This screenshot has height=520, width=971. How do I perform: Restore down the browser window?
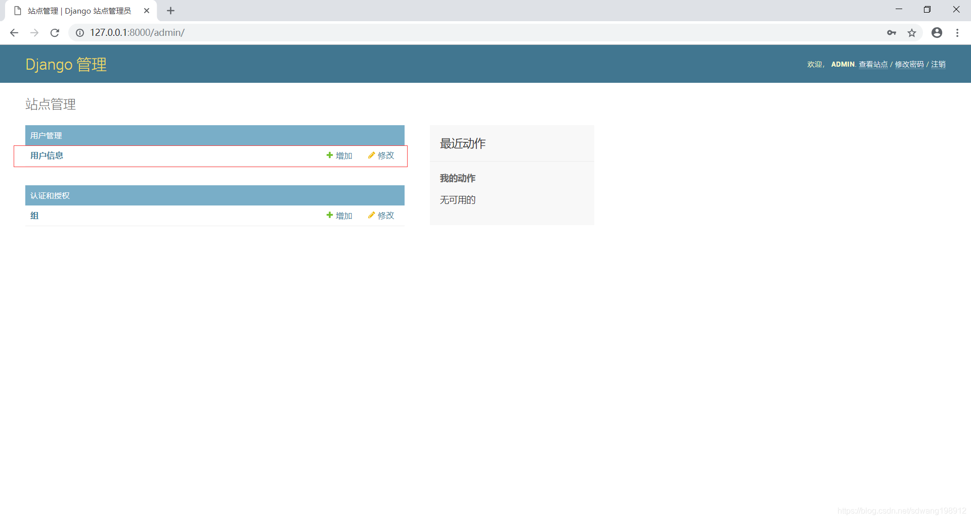[x=927, y=10]
